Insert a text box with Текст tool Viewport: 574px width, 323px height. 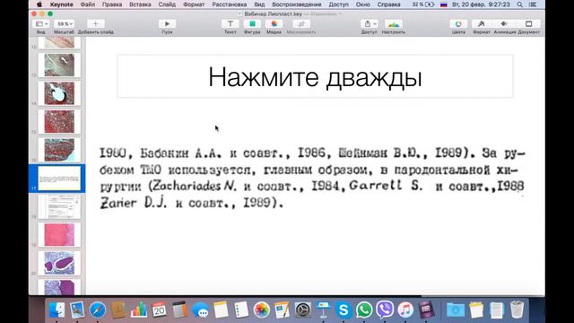tap(230, 24)
